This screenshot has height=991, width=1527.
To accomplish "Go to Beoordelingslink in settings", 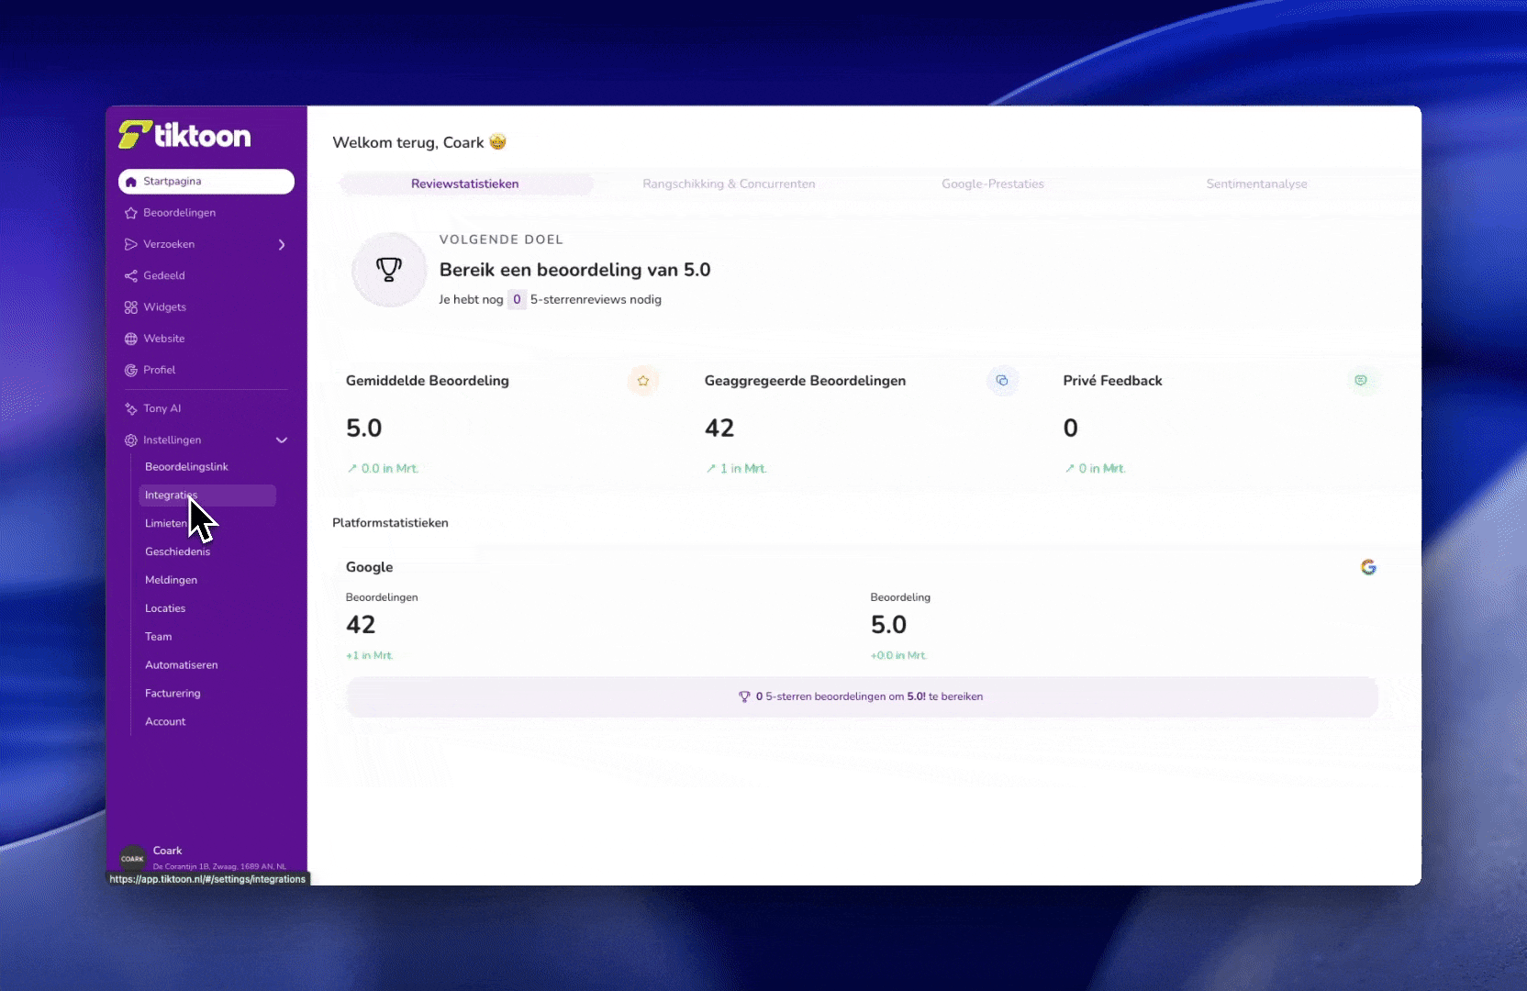I will point(186,467).
